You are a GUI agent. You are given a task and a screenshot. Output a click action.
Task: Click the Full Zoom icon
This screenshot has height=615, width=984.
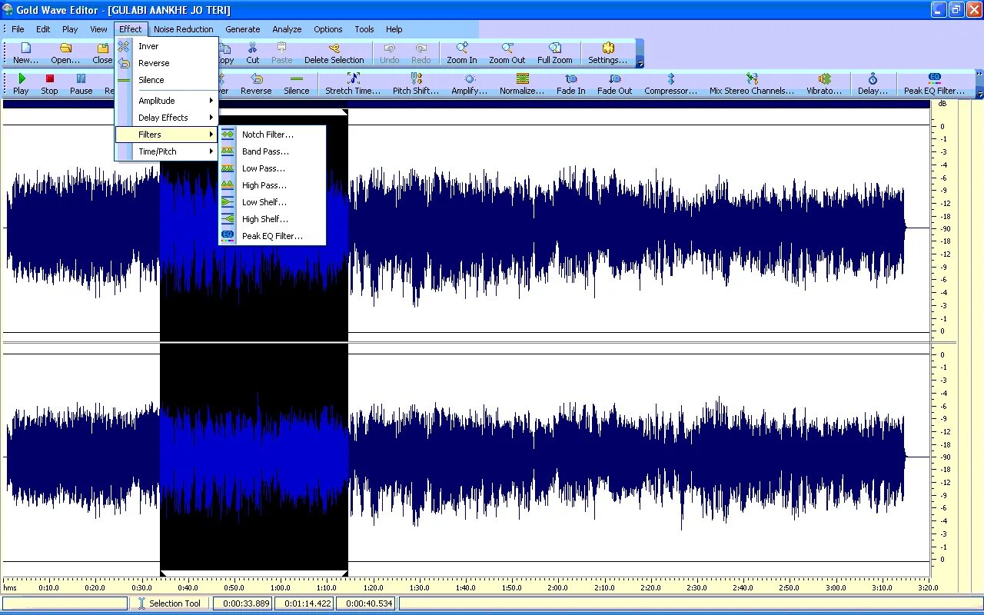pyautogui.click(x=554, y=53)
